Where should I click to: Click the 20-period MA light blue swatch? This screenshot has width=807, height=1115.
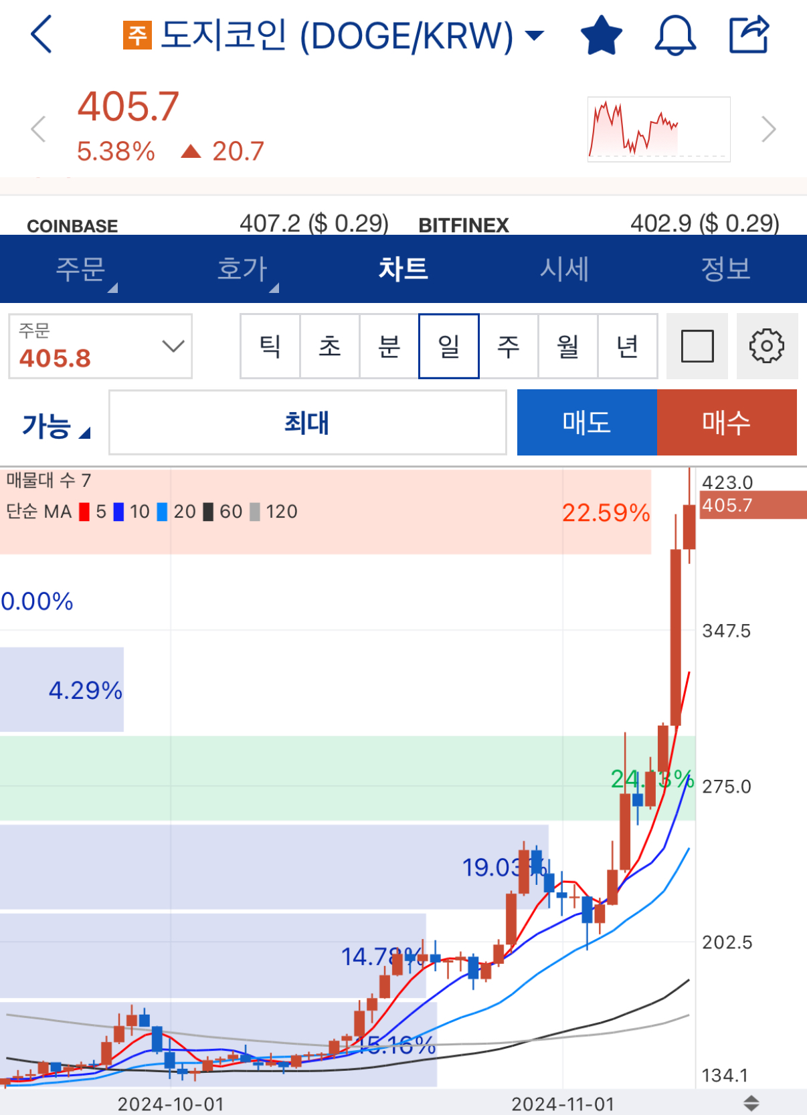click(x=162, y=512)
